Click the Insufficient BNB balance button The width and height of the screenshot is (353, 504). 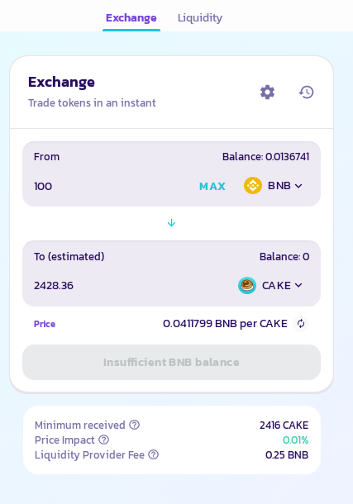click(171, 362)
